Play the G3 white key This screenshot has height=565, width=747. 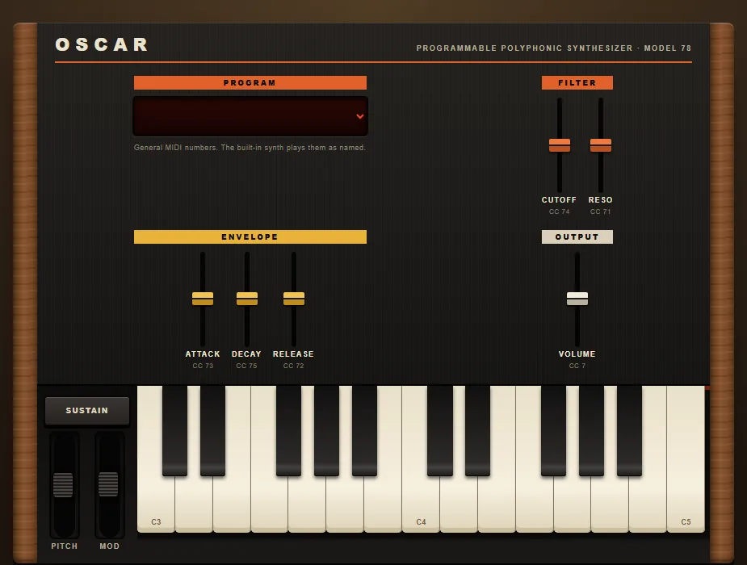pos(308,504)
